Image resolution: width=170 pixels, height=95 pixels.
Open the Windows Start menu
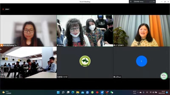58,92
